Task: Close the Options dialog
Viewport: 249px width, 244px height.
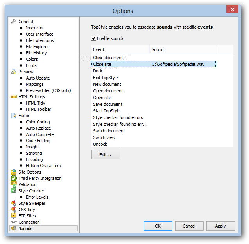Action: point(232,9)
